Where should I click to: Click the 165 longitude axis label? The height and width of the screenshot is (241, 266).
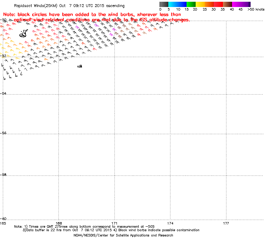click(3, 223)
